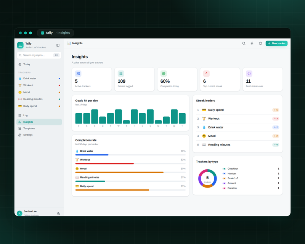The image size is (305, 244).
Task: Open quick actions lightning bolt icon
Action: [252, 43]
